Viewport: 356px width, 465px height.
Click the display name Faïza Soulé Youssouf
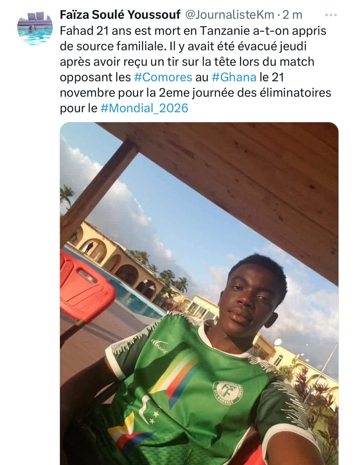click(x=120, y=15)
